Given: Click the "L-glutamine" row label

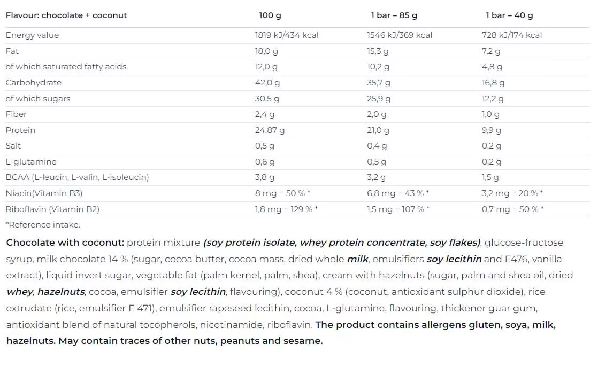Looking at the screenshot, I should point(30,162).
